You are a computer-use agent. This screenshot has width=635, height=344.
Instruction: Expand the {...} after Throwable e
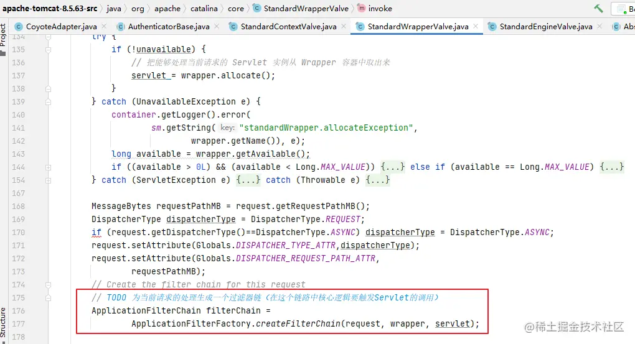click(377, 180)
